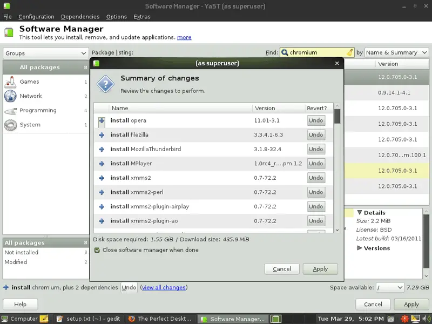432x324 pixels.
Task: Open the Options menu
Action: pyautogui.click(x=117, y=17)
